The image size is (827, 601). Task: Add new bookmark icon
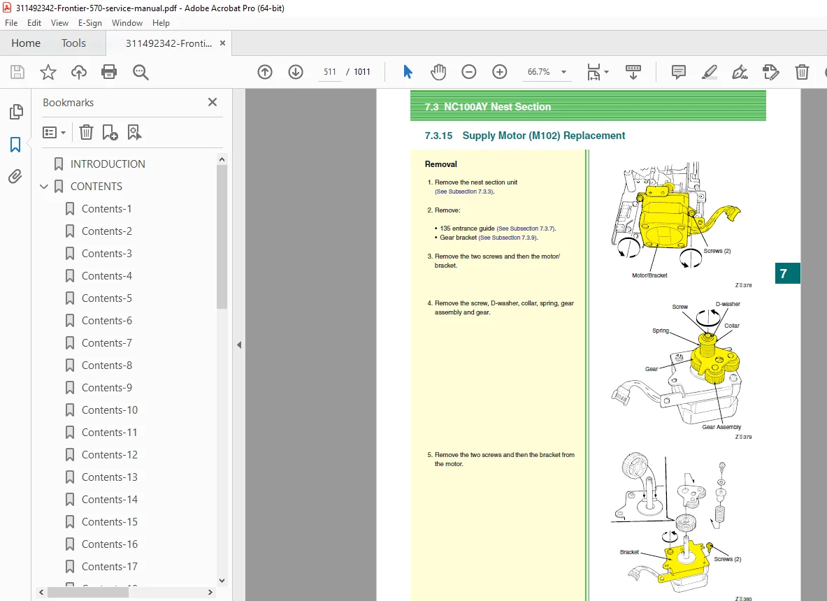[110, 132]
